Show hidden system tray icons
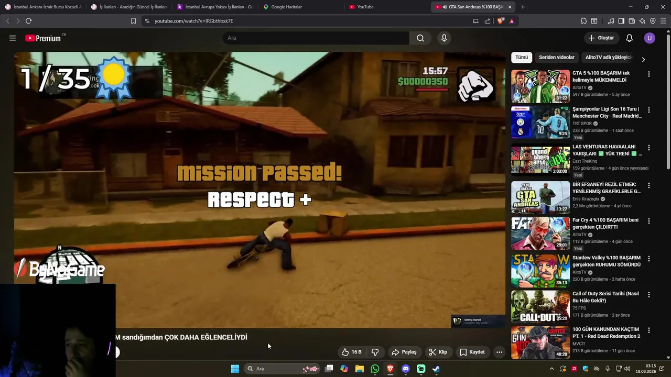Image resolution: width=671 pixels, height=377 pixels. tap(551, 369)
